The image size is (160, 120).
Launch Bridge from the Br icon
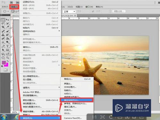tap(12, 2)
